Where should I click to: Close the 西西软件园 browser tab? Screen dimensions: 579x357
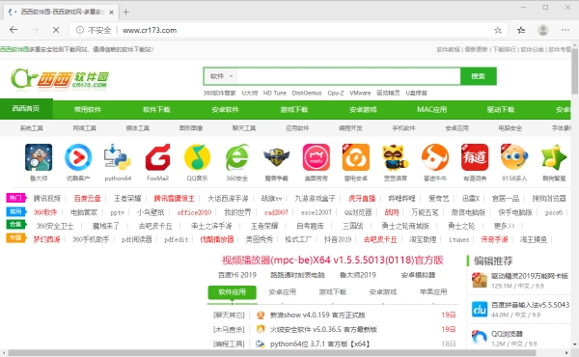[111, 13]
